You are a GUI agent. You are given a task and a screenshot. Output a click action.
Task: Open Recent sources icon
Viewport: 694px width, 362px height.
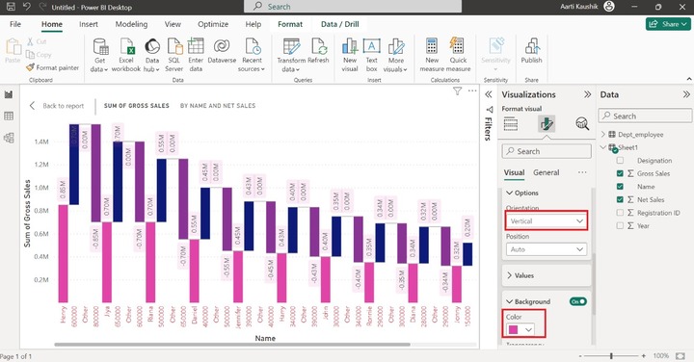pyautogui.click(x=253, y=47)
